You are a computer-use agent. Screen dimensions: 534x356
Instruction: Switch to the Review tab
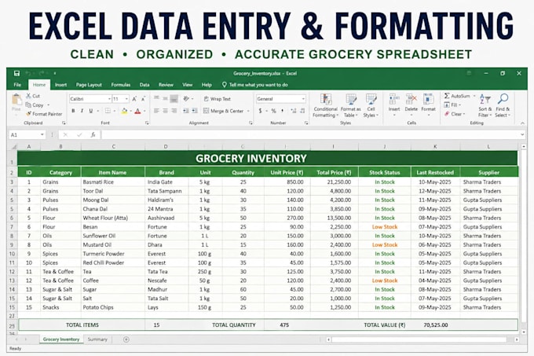pyautogui.click(x=166, y=85)
